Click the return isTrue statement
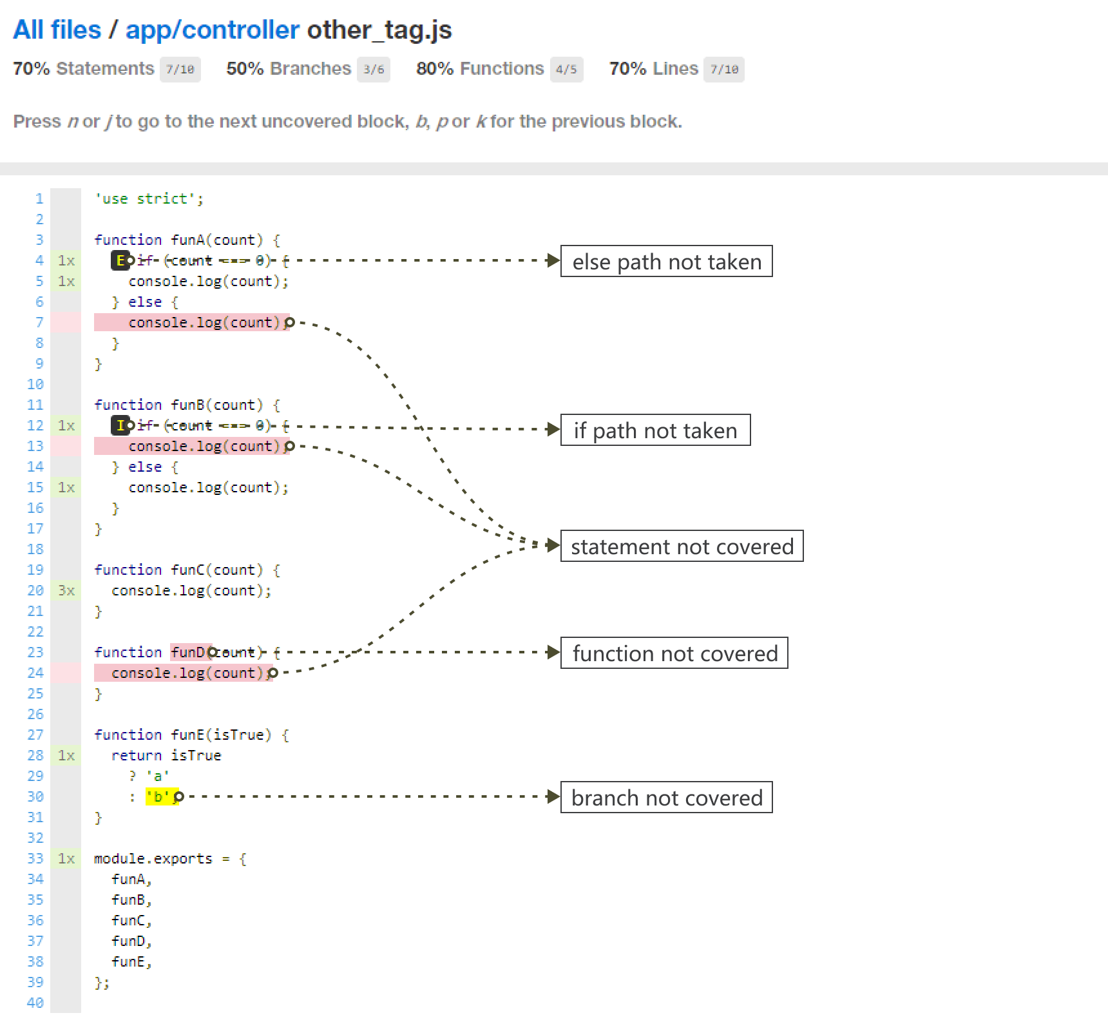1108x1022 pixels. pos(166,756)
